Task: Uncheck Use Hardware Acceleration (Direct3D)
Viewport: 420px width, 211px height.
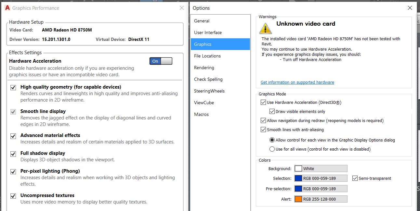Action: tap(263, 102)
